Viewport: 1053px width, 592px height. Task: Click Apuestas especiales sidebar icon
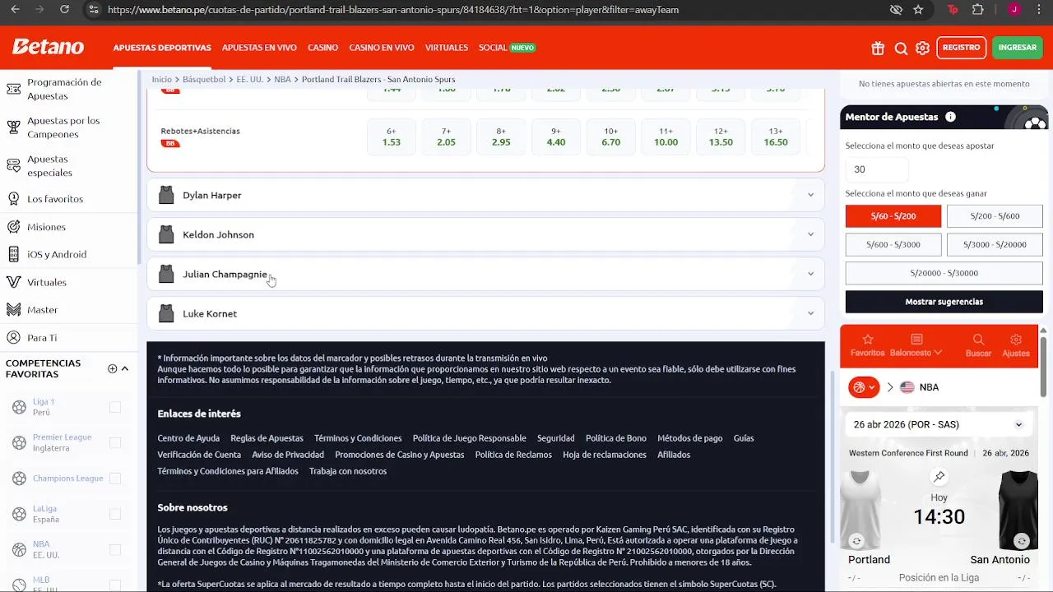click(13, 166)
